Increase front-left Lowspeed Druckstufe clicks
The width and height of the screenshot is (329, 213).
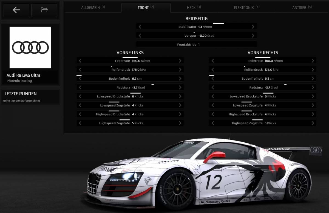point(180,96)
